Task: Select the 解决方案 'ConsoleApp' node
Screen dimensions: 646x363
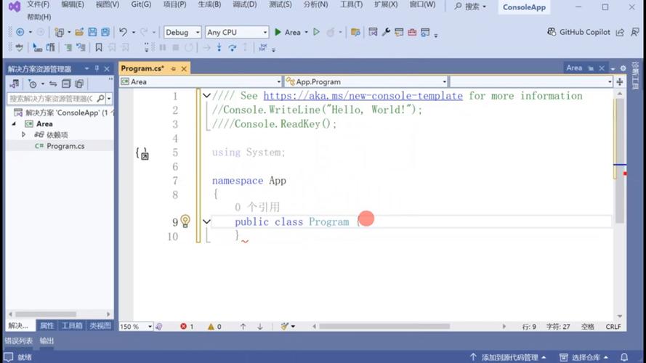Action: click(63, 113)
